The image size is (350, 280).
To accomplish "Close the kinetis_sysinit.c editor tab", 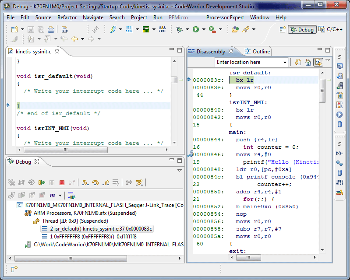I will (x=57, y=51).
